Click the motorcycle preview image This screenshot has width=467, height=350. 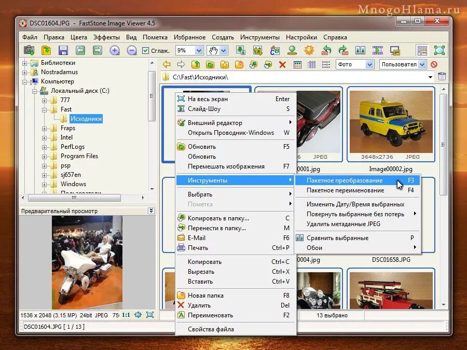(87, 262)
